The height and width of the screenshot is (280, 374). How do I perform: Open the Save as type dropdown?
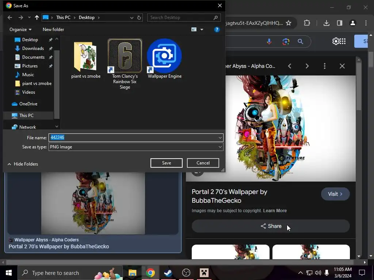click(136, 147)
